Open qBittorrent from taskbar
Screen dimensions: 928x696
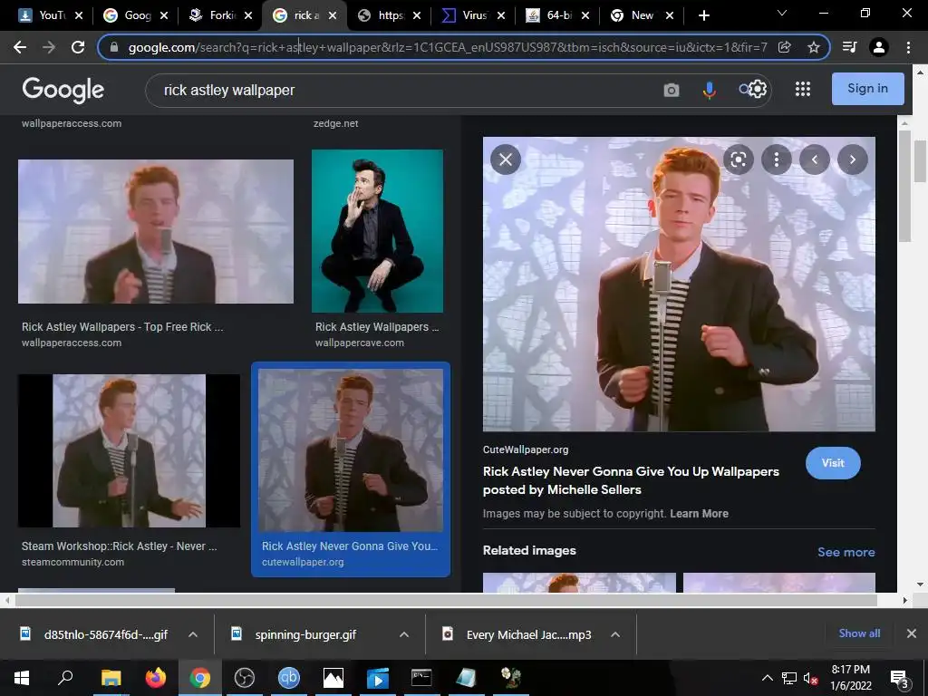tap(289, 678)
